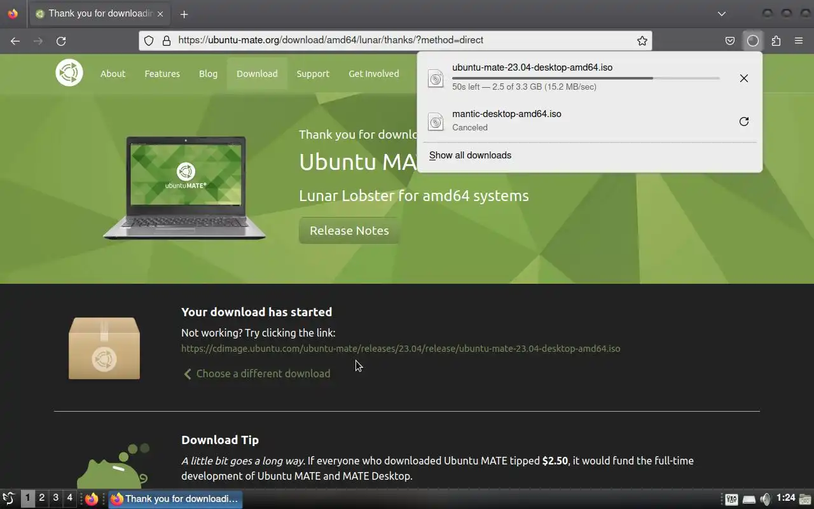Open the Download menu item
The width and height of the screenshot is (814, 509).
tap(257, 74)
